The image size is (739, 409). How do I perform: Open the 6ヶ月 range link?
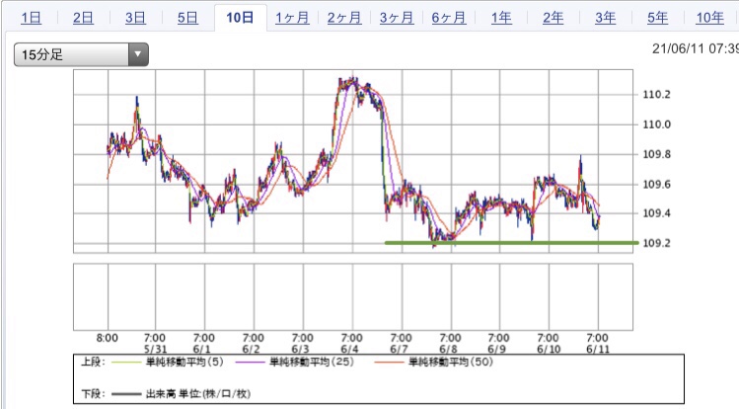point(449,18)
